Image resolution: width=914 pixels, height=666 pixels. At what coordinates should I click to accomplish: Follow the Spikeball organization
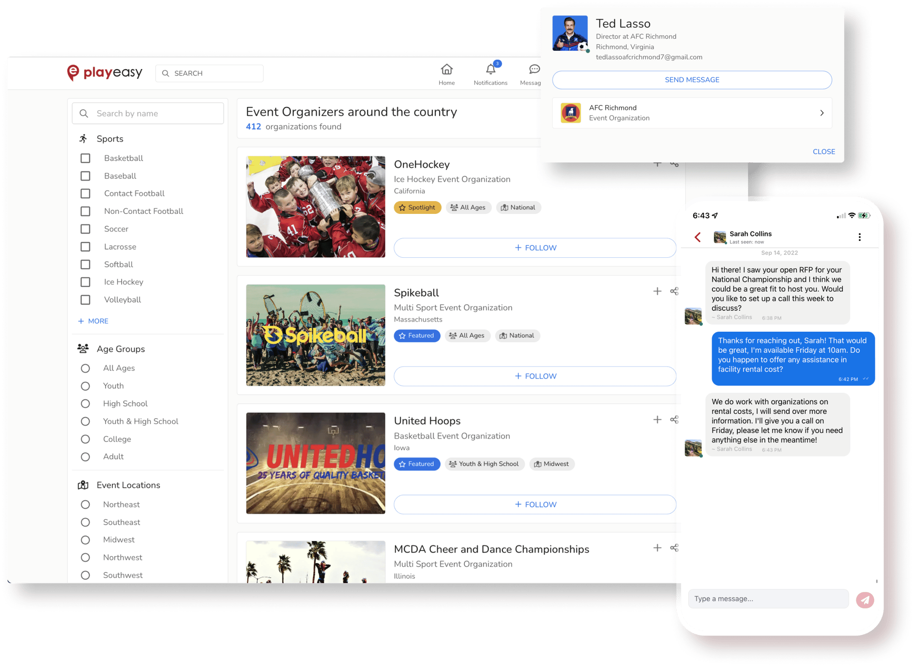click(x=535, y=376)
